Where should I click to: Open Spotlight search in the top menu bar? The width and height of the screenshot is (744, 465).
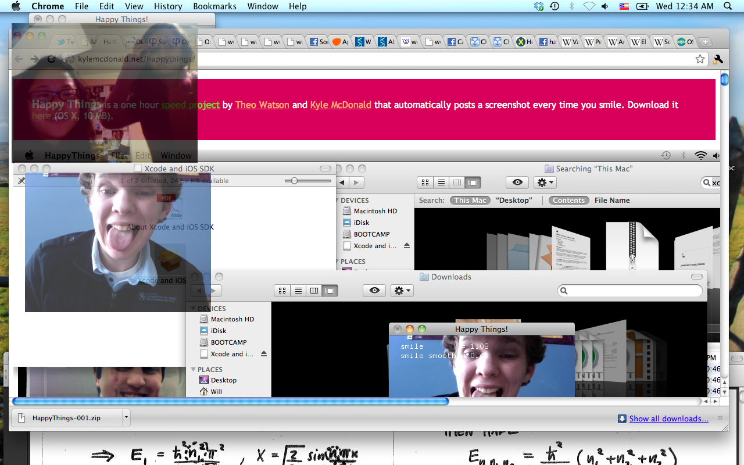(x=728, y=6)
